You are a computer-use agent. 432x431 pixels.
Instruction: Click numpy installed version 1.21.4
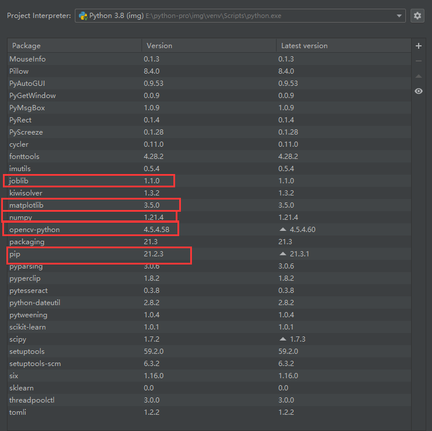(x=154, y=218)
